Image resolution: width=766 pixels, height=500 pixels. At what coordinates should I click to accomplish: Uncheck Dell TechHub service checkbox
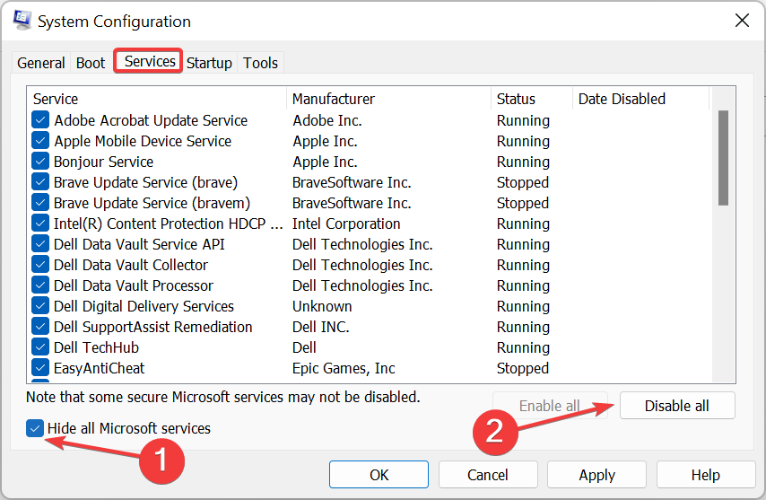click(40, 347)
